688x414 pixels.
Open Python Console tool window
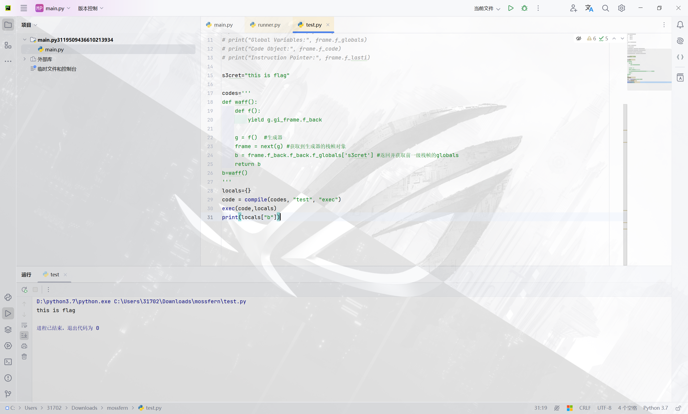(x=8, y=297)
